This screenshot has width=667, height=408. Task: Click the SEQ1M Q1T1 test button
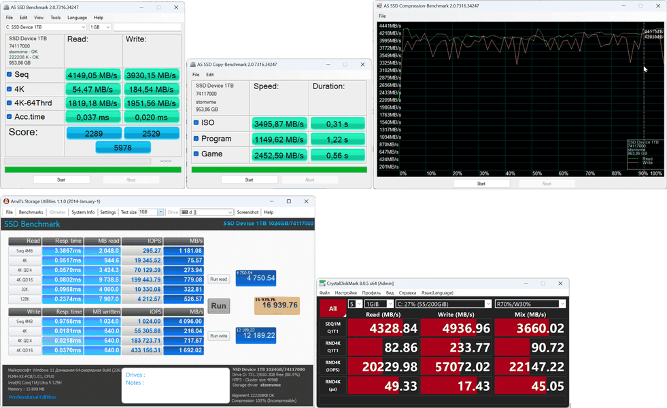point(332,328)
